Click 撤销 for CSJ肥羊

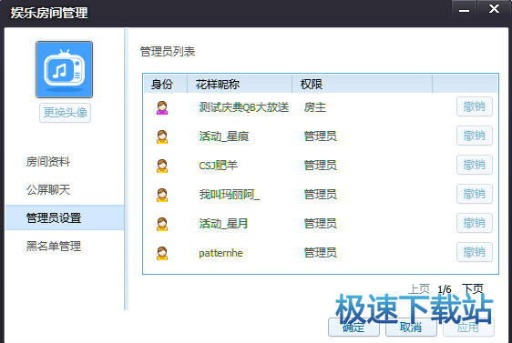pos(474,165)
